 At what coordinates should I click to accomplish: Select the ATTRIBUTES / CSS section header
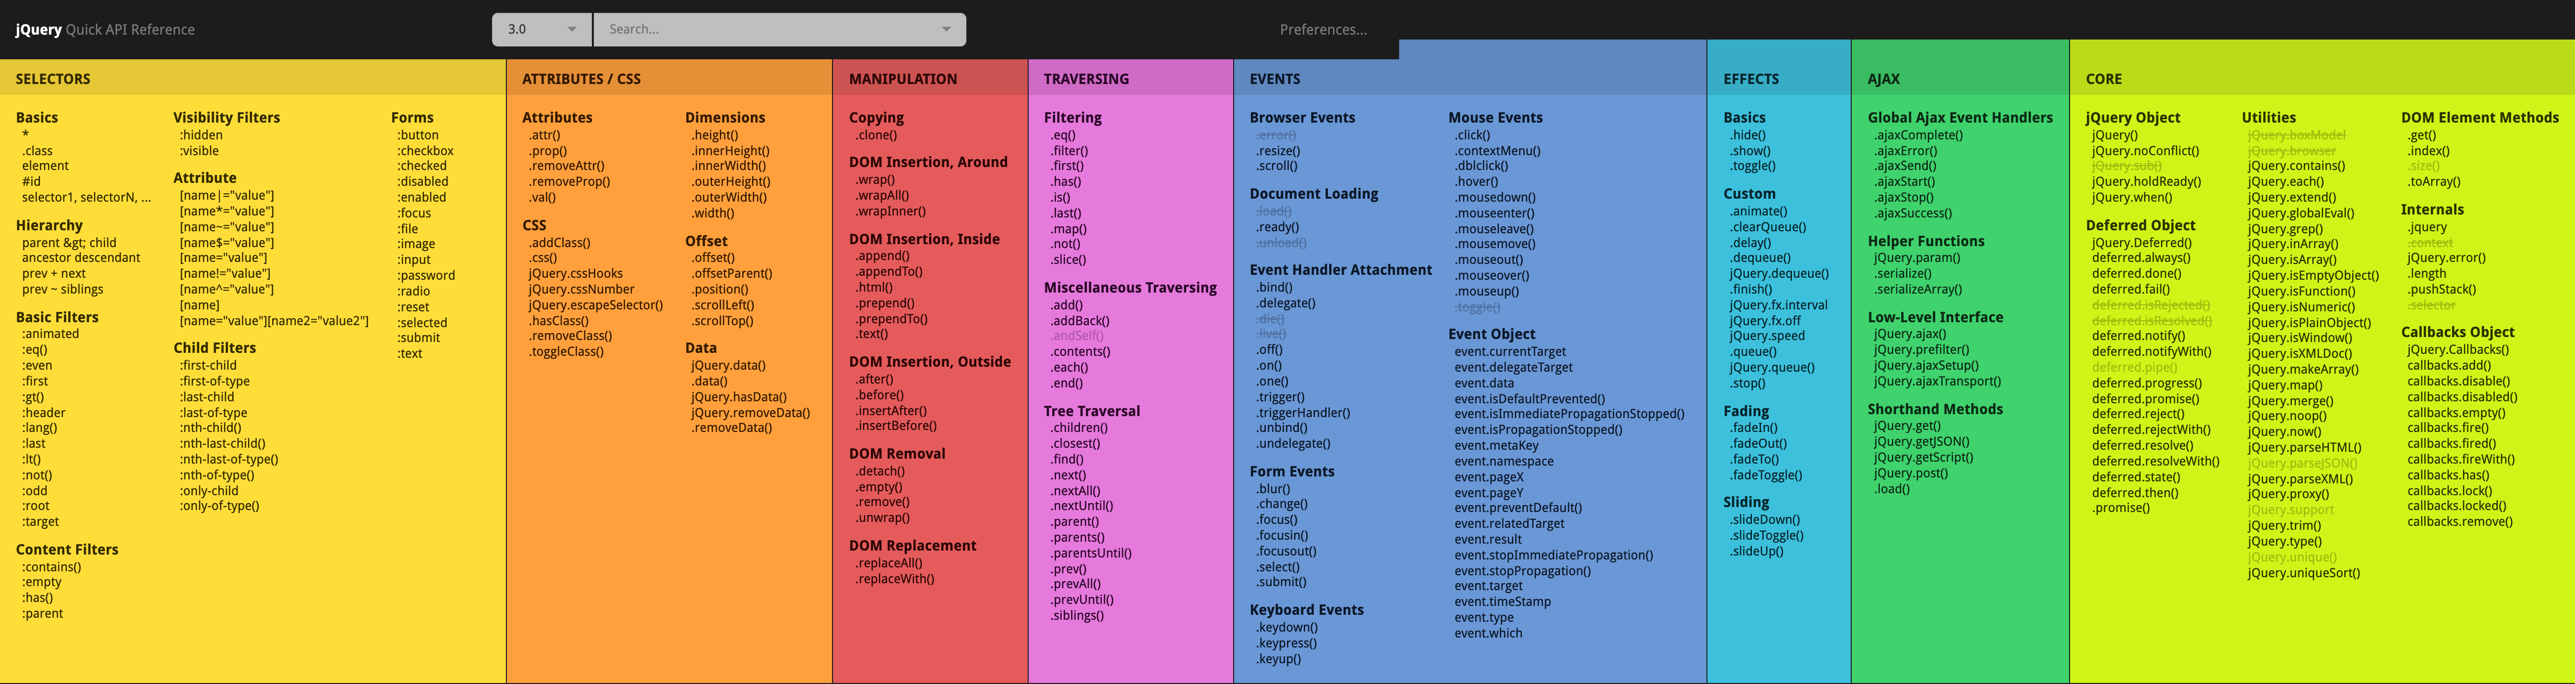coord(582,79)
